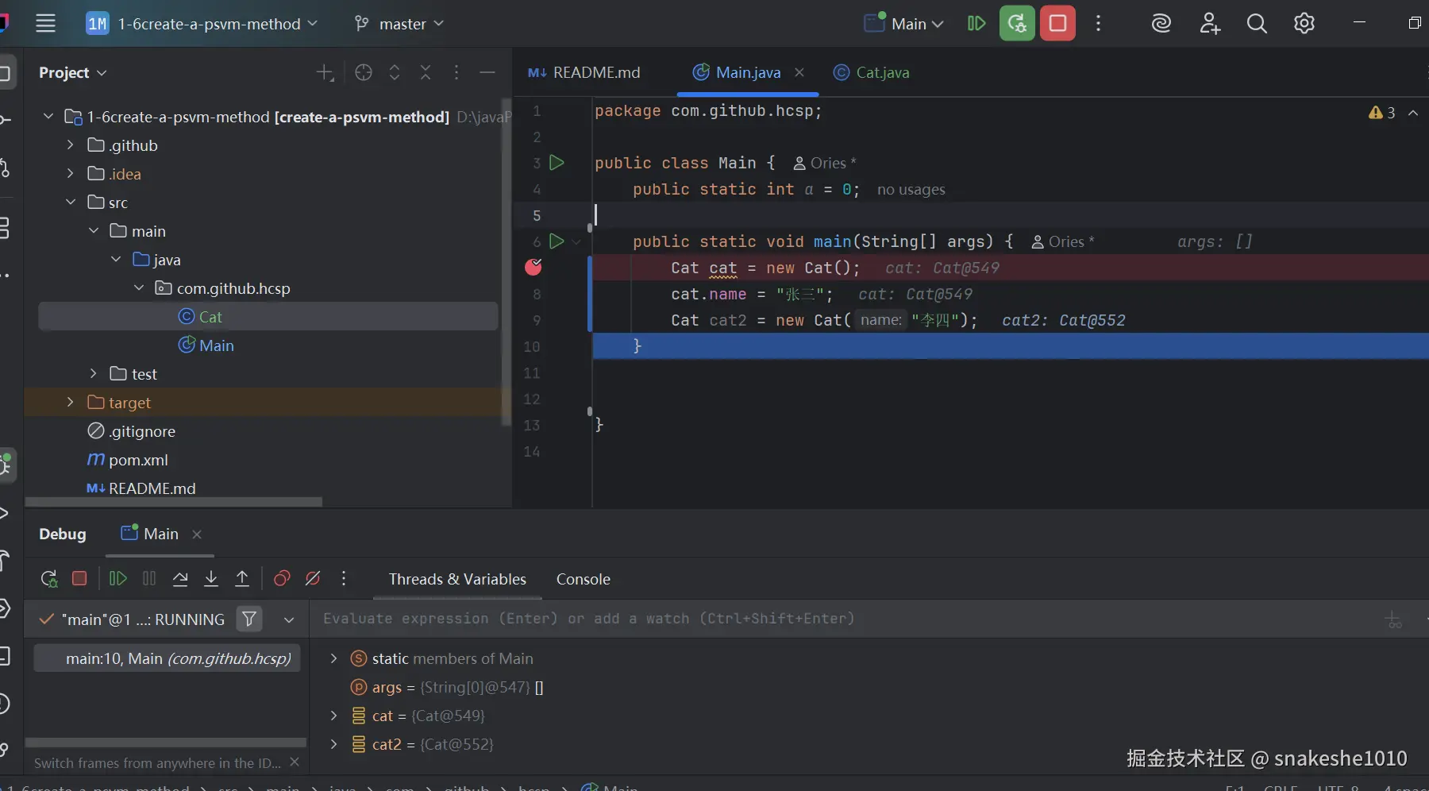Click the thread filter funnel icon
This screenshot has height=791, width=1429.
pyautogui.click(x=249, y=619)
